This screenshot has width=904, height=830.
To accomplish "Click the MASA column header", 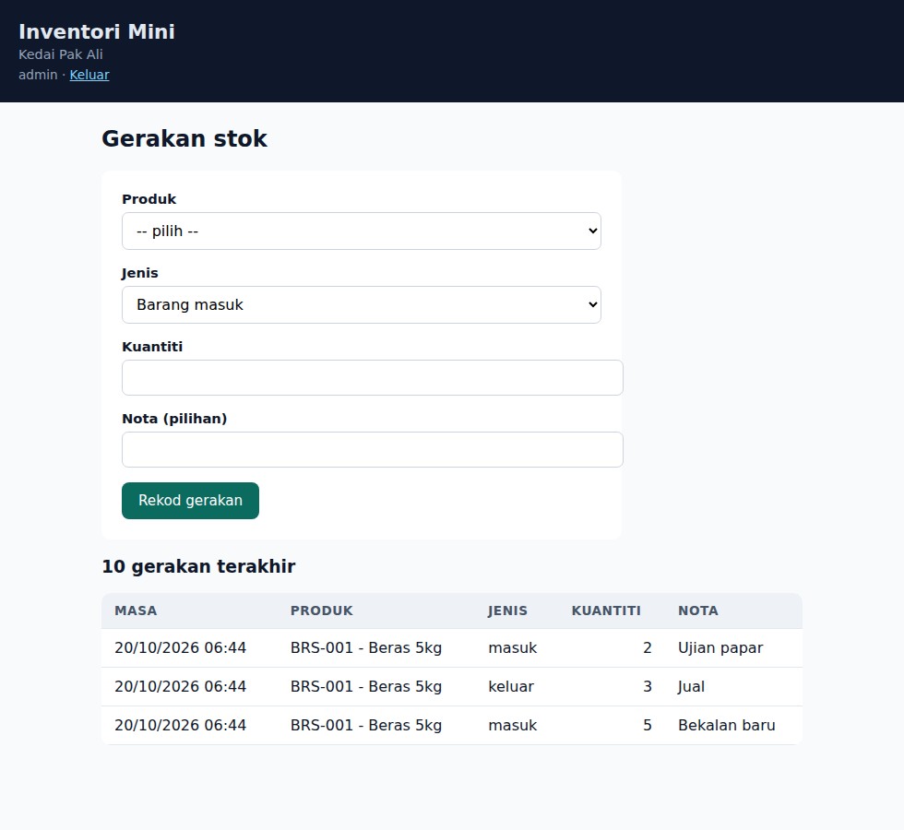I will [136, 611].
